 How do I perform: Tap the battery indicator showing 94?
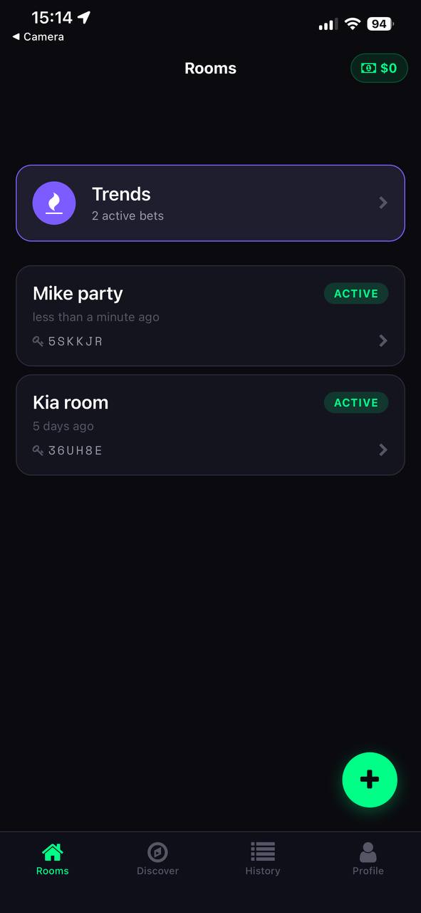379,24
